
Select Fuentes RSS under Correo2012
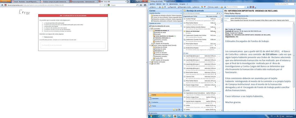(x=158, y=41)
